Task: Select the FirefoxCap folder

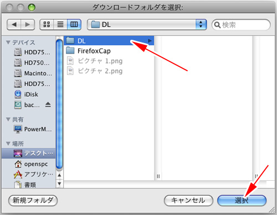Action: pos(109,51)
